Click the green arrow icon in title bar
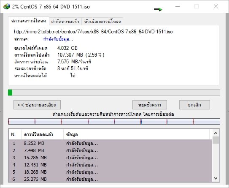229x188 pixels. click(x=158, y=9)
